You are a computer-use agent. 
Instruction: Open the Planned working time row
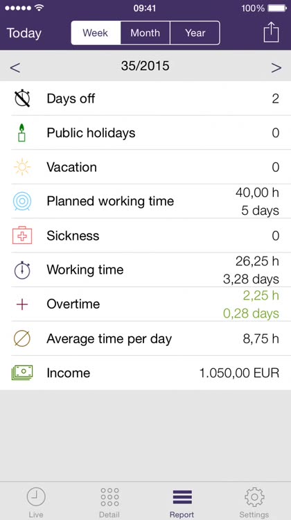145,201
